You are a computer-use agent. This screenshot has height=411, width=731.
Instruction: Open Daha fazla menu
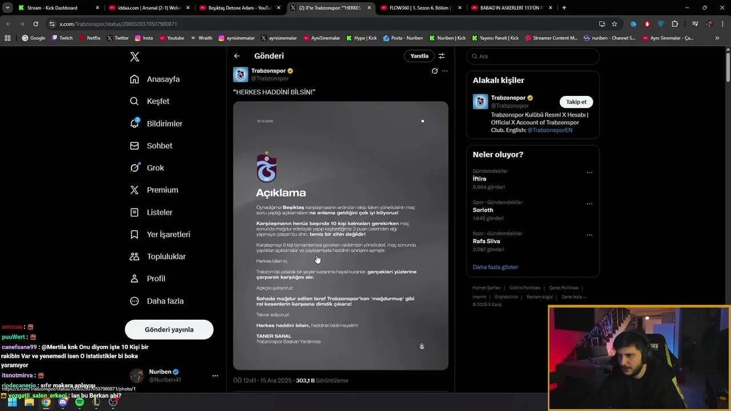tap(156, 301)
